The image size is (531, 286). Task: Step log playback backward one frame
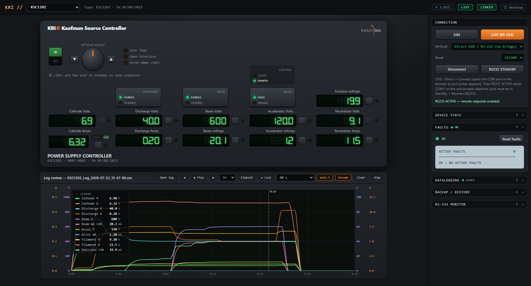[184, 177]
